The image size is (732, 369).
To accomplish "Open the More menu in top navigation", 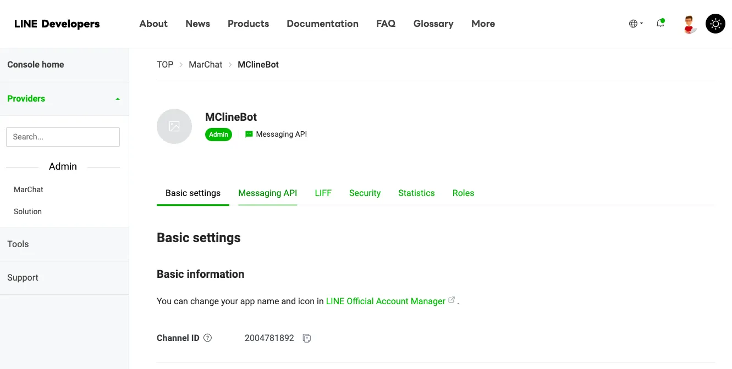I will (483, 24).
